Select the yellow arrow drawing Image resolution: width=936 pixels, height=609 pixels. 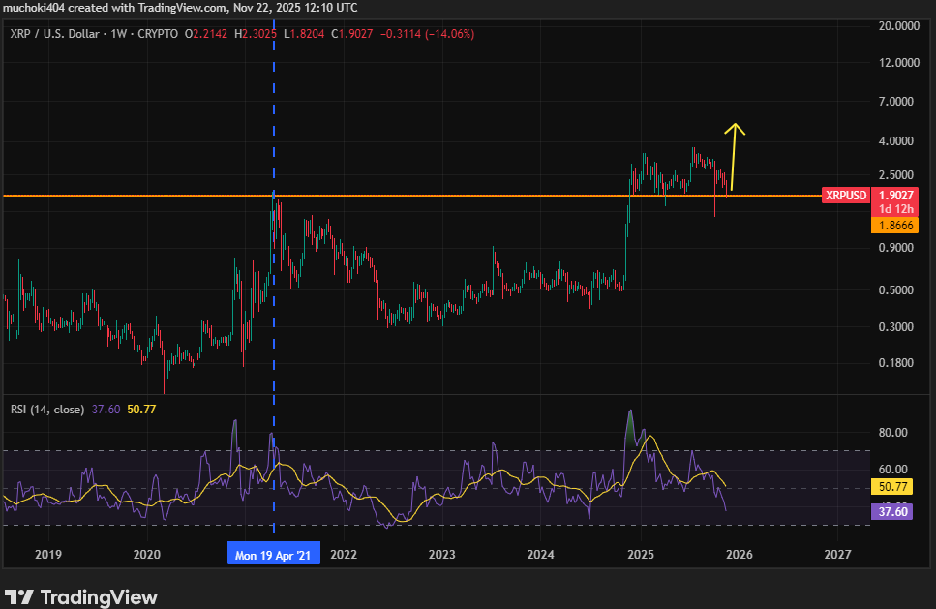[x=734, y=155]
